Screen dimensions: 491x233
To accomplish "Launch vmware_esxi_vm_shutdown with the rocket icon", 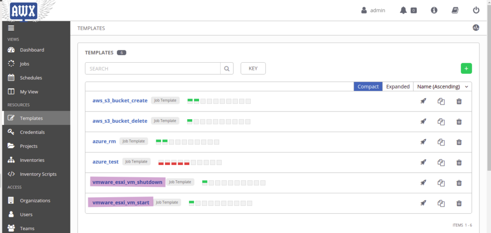I will click(423, 183).
